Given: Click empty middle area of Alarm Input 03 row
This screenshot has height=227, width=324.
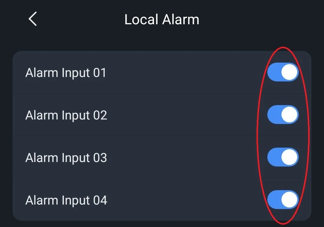Looking at the screenshot, I should pyautogui.click(x=186, y=157).
